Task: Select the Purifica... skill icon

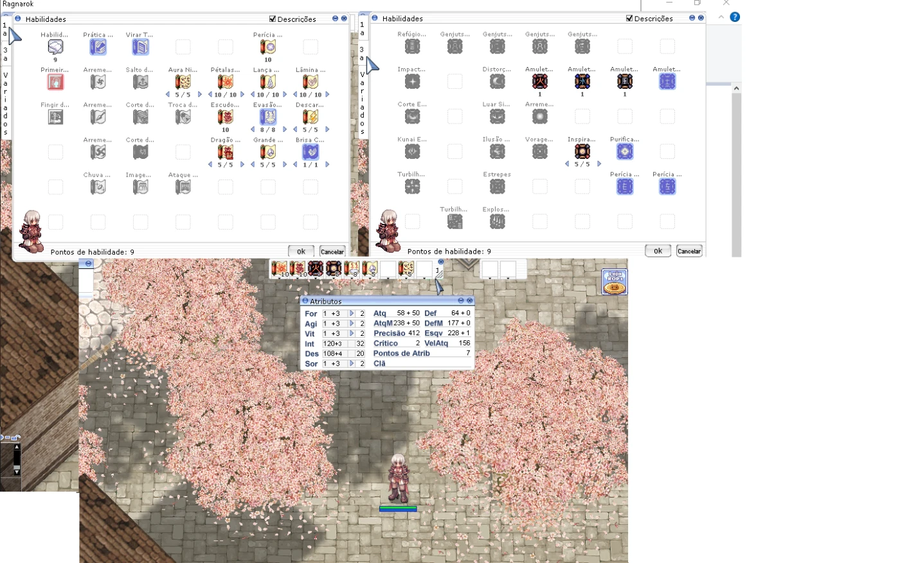Action: click(624, 151)
